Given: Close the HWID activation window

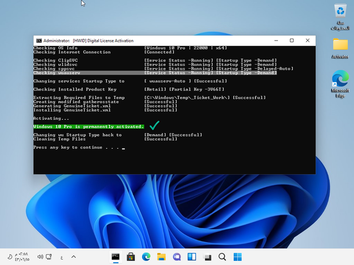Looking at the screenshot, I should click(x=307, y=40).
